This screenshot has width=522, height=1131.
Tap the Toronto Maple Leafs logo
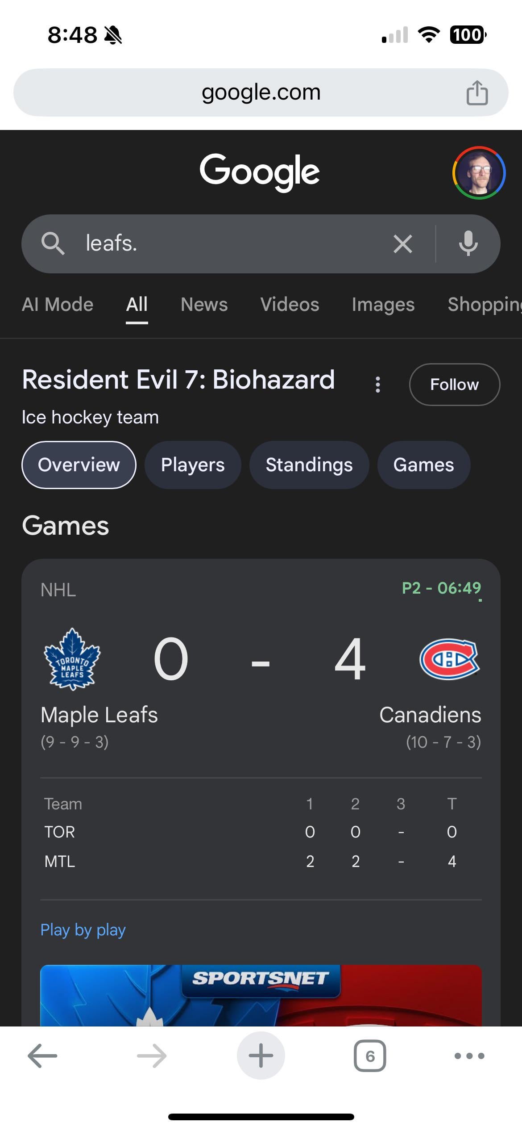72,659
